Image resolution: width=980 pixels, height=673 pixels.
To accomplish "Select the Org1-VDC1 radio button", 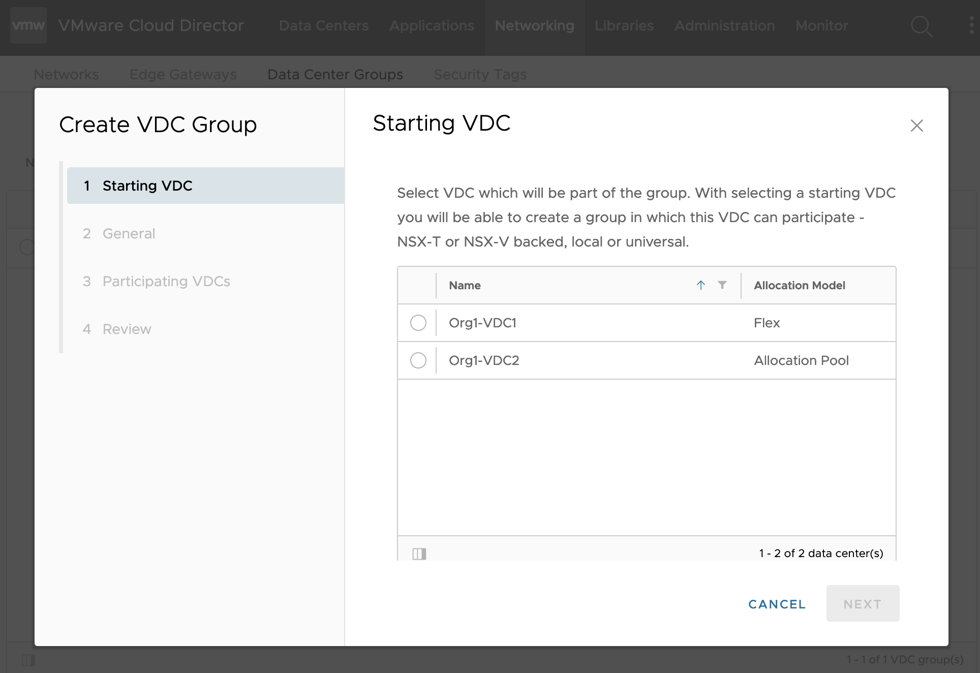I will click(x=418, y=323).
